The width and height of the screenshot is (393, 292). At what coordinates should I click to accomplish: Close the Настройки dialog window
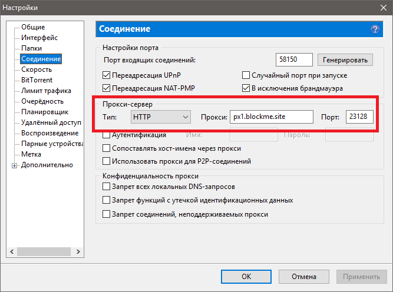[x=383, y=8]
